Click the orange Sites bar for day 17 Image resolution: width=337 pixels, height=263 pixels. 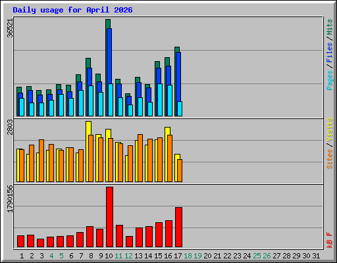[180, 170]
